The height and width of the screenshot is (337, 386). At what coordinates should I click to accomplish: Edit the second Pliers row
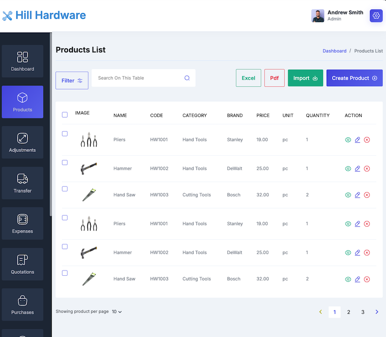click(x=358, y=224)
